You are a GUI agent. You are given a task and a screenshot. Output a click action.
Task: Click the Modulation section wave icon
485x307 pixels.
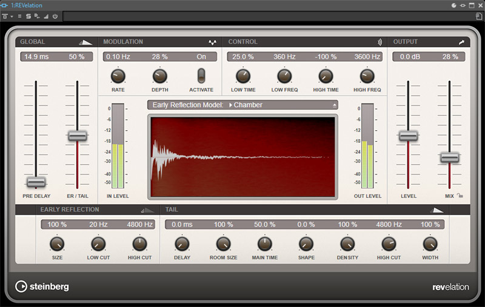coord(212,42)
